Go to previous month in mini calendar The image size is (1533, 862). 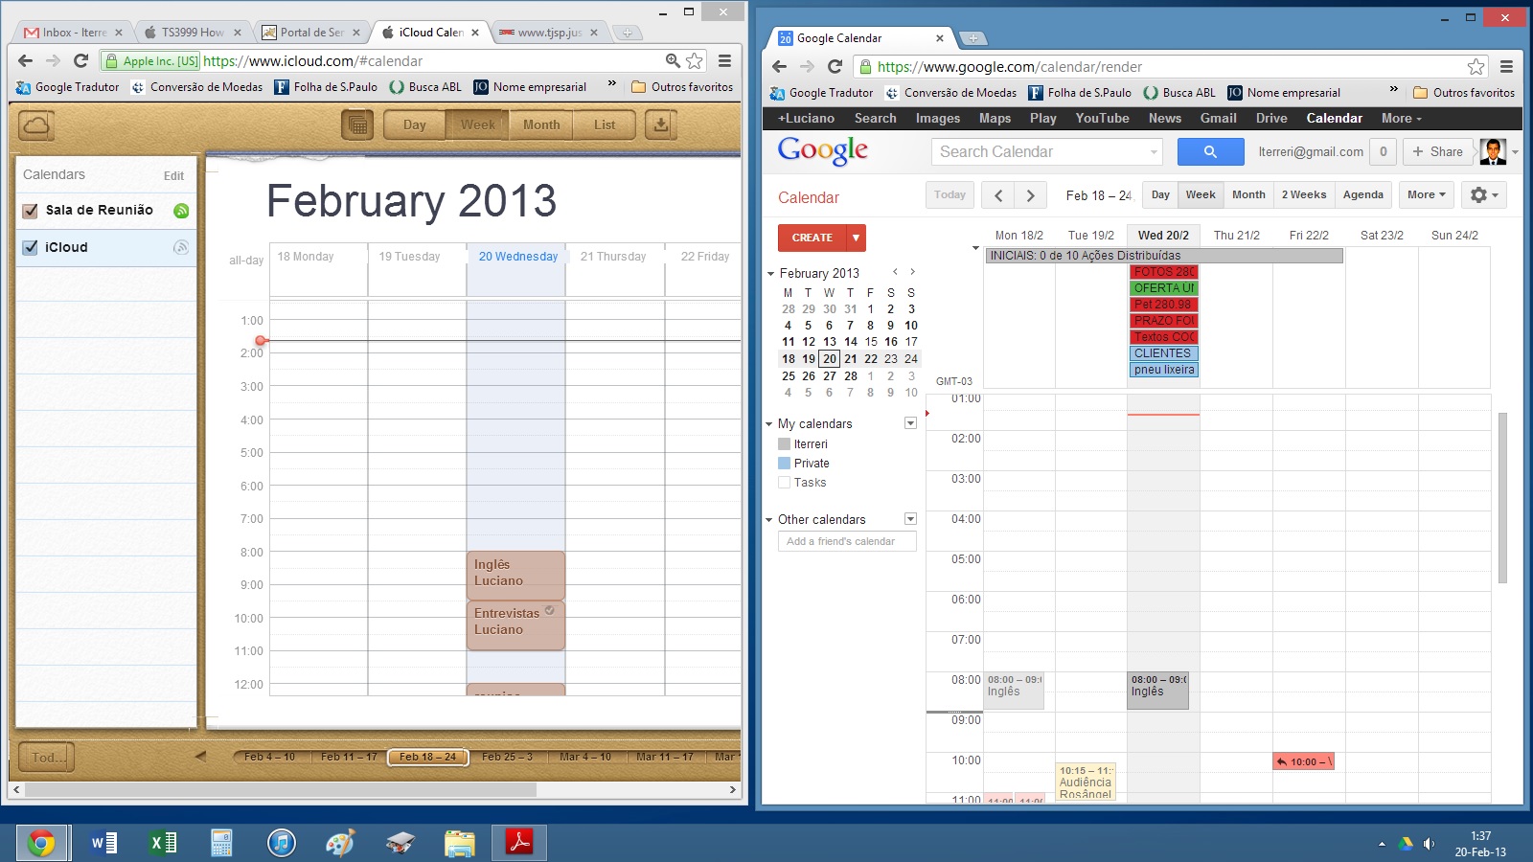pos(895,272)
